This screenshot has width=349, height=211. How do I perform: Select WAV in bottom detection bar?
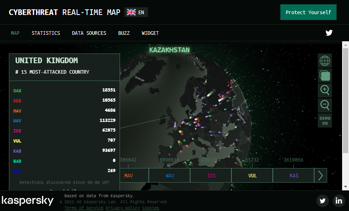tap(169, 175)
